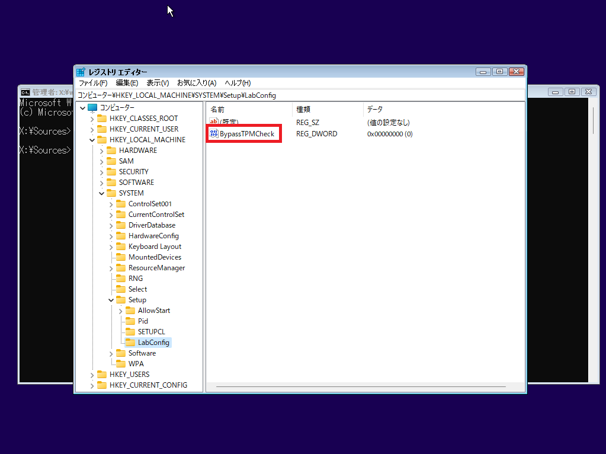Click the BypassTPMCheck DWORD value icon

click(214, 133)
